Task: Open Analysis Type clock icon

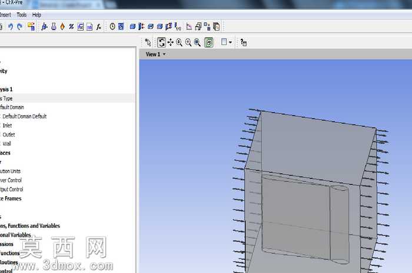Action: coord(112,26)
